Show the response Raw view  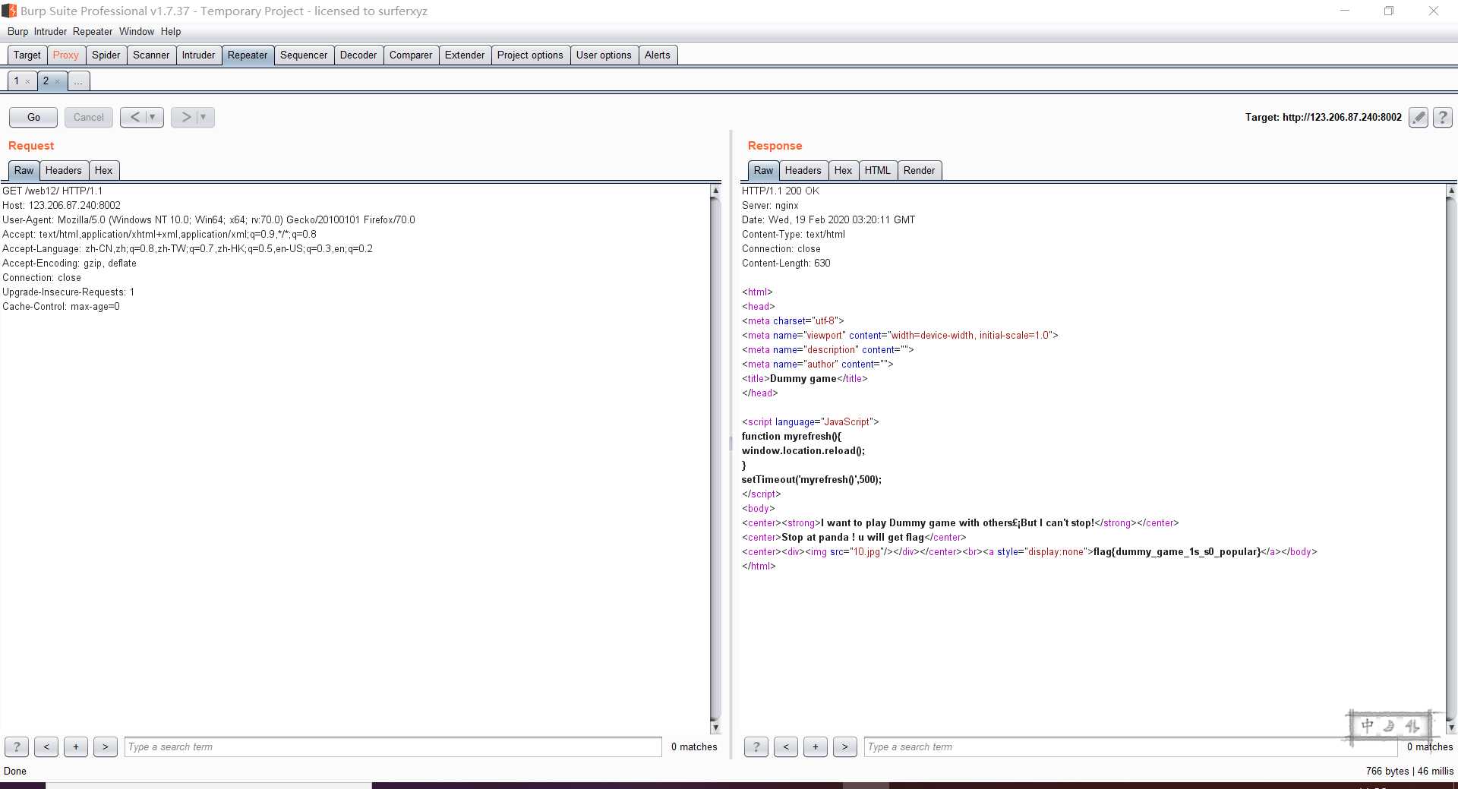[x=764, y=170]
